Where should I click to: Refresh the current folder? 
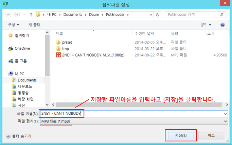coord(157,15)
